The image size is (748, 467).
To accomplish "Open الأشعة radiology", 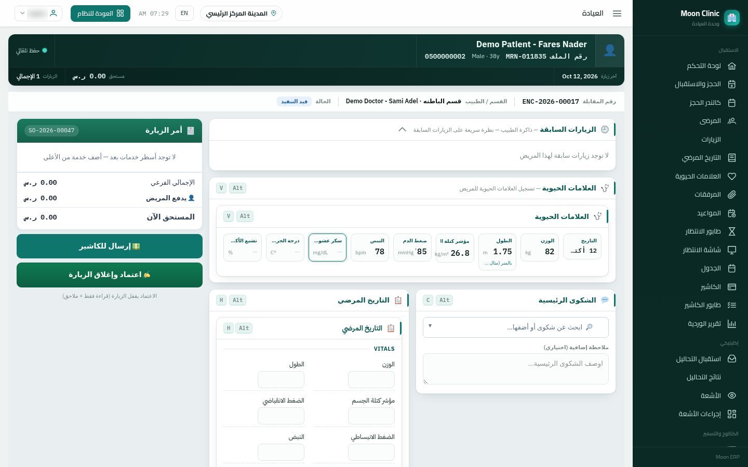I will [x=718, y=396].
